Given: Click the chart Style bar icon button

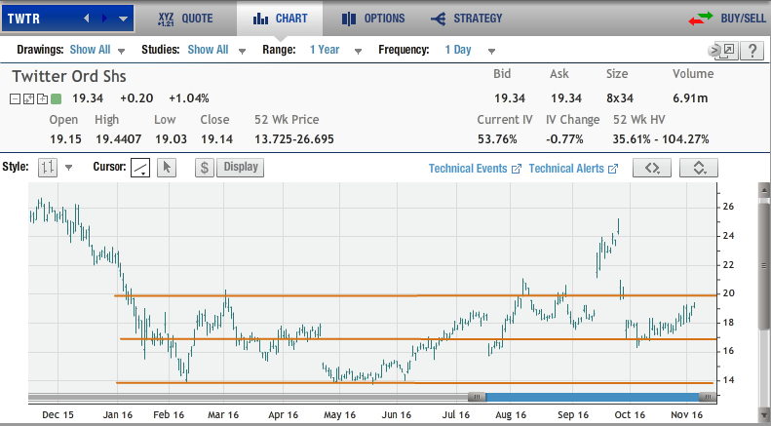Looking at the screenshot, I should pos(48,168).
